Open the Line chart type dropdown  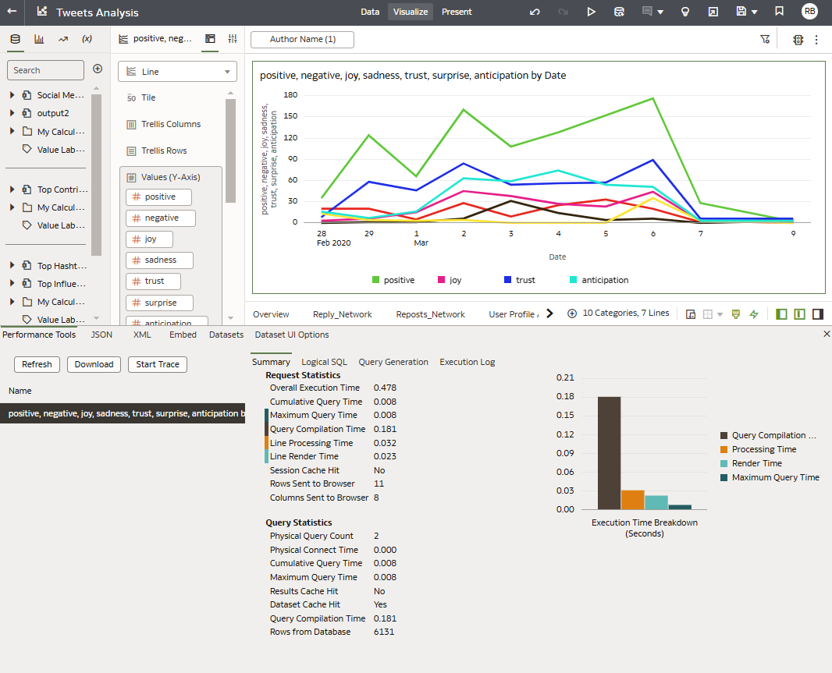pos(177,72)
